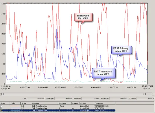155x113 pixels.
Task: Click Disk Transfers/sec in SPS2010SQL01 row
Action: tap(39, 106)
